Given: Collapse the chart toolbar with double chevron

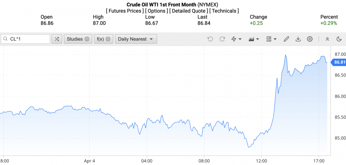Looking at the screenshot, I should (327, 39).
